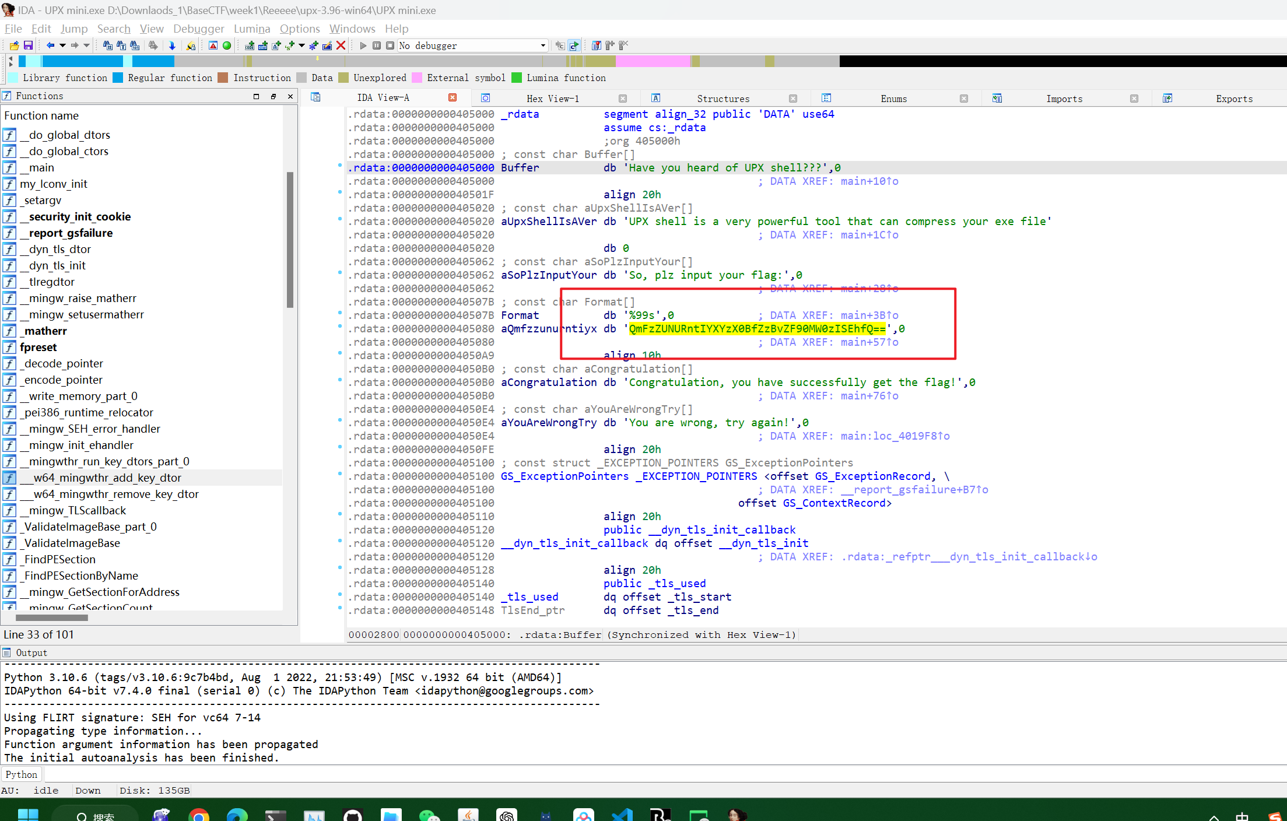Jump back with the blue left arrow

(50, 45)
